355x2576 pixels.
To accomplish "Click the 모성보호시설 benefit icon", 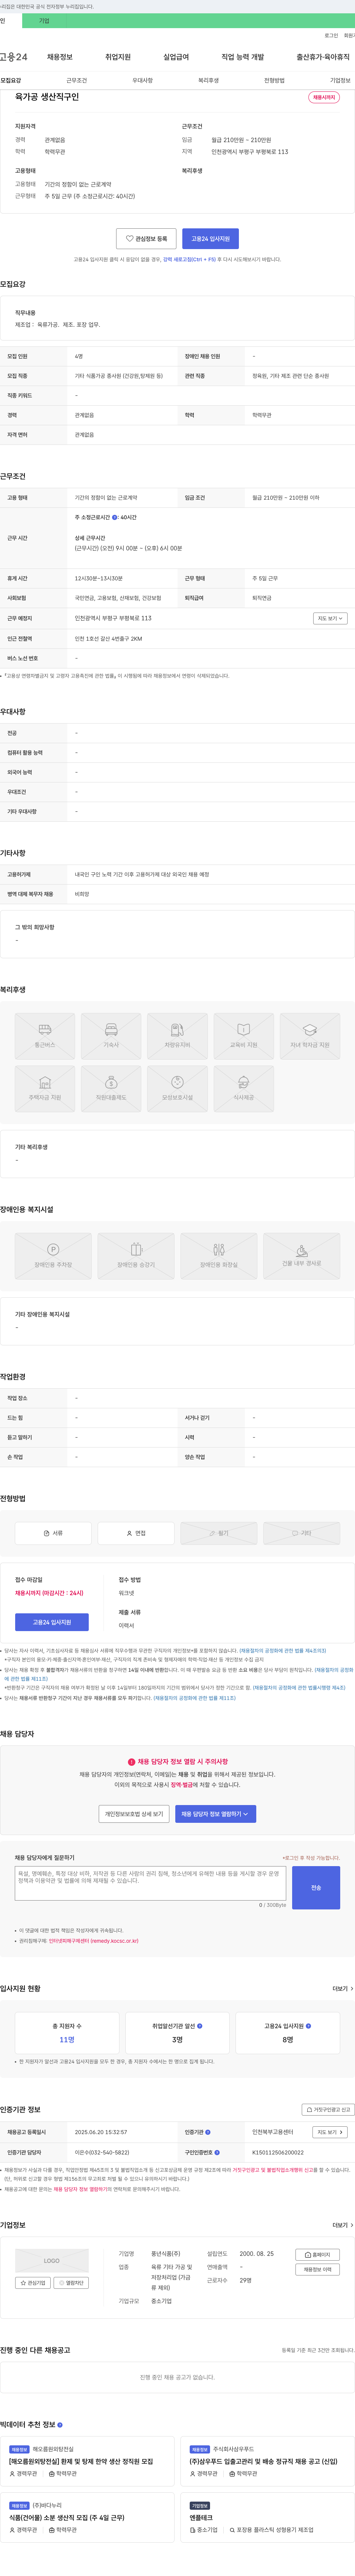I will coord(177,1089).
